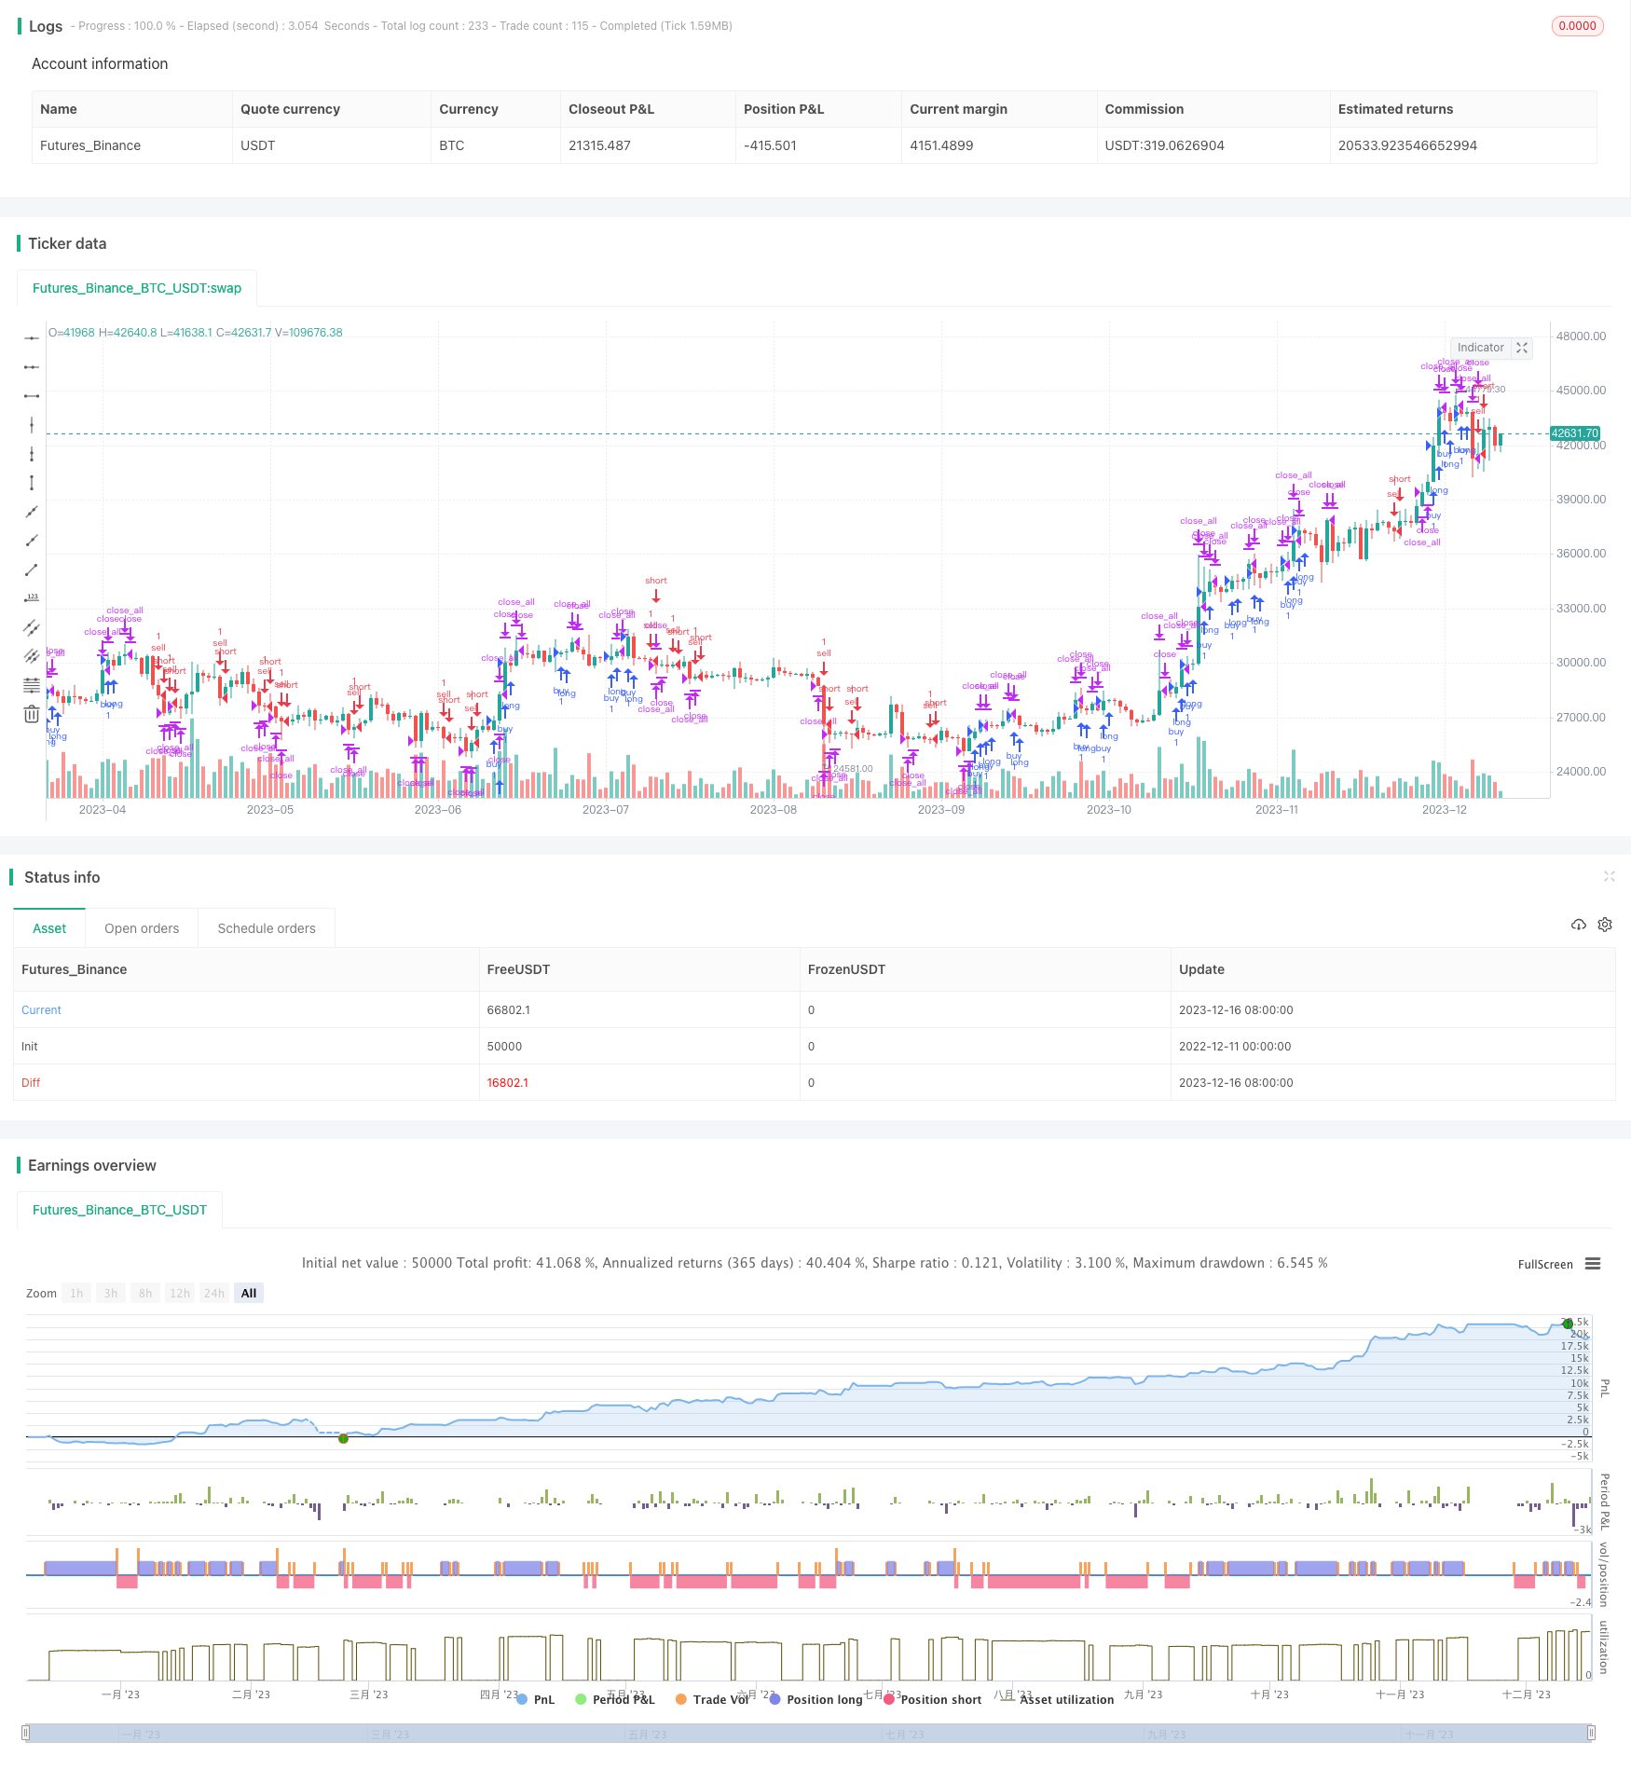
Task: Switch to the Schedule orders tab
Action: 267,928
